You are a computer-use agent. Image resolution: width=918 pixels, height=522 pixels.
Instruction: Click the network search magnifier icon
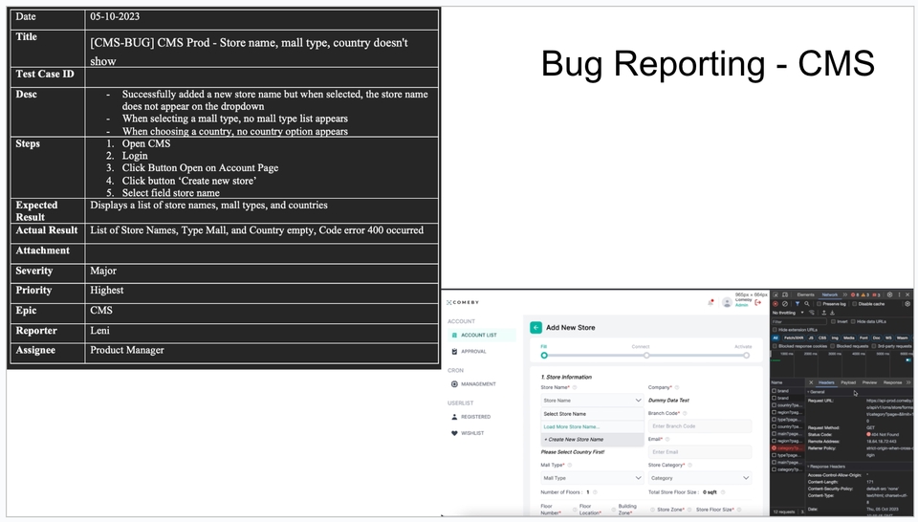coord(807,304)
